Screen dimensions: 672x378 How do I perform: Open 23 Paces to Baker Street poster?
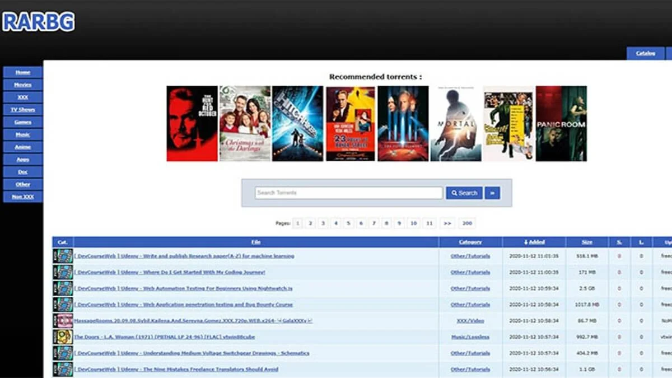(351, 123)
